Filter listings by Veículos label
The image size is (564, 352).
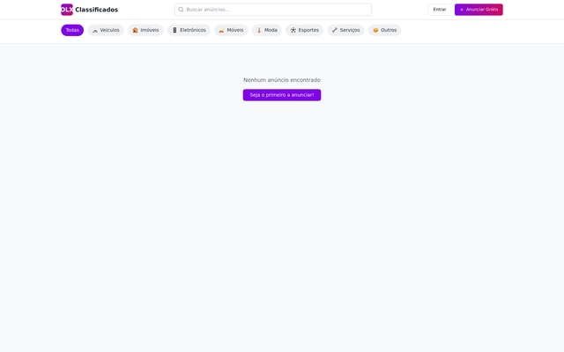click(x=109, y=30)
